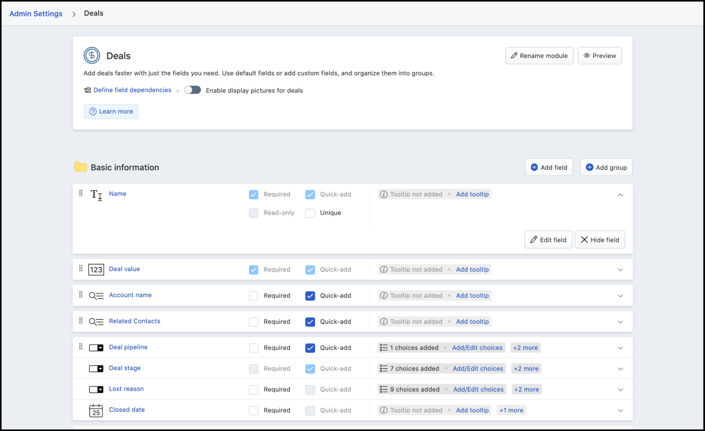Uncheck Quick-add for Related Contacts

[x=310, y=322]
